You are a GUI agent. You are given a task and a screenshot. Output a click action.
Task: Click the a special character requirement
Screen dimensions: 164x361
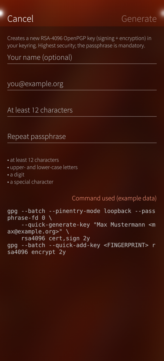(30, 182)
